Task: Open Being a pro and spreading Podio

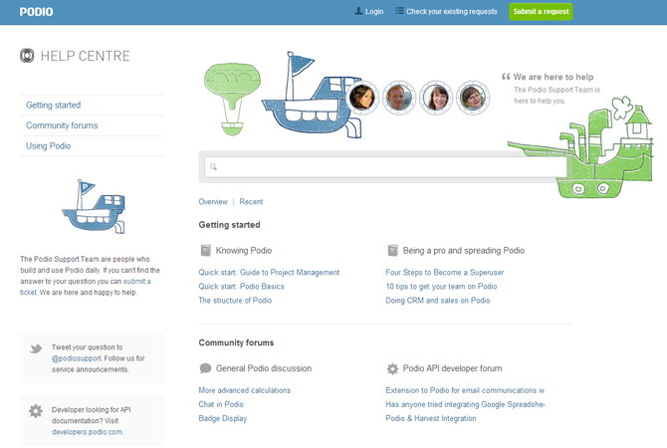Action: (x=464, y=251)
